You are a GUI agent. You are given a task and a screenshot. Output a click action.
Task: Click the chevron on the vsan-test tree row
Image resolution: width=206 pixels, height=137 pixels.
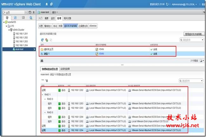34,49
